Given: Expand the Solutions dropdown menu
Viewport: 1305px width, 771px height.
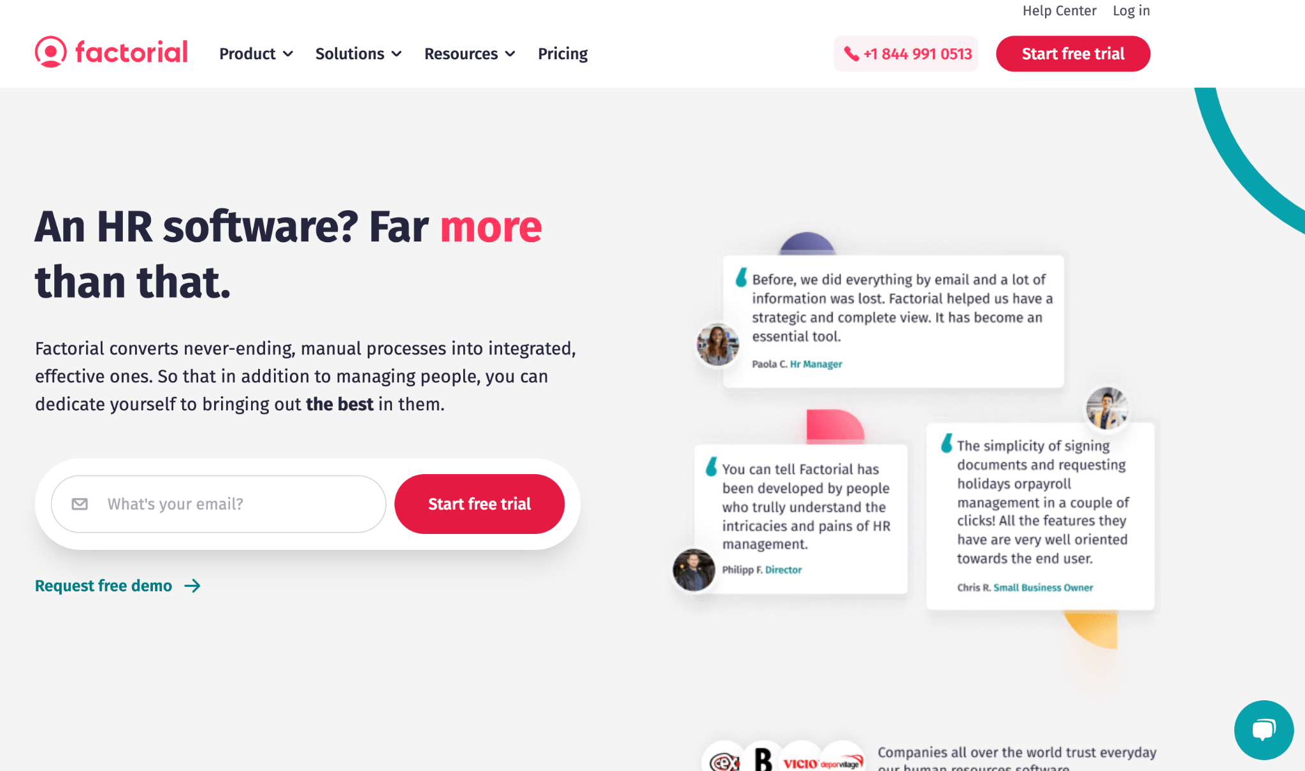Looking at the screenshot, I should coord(357,54).
